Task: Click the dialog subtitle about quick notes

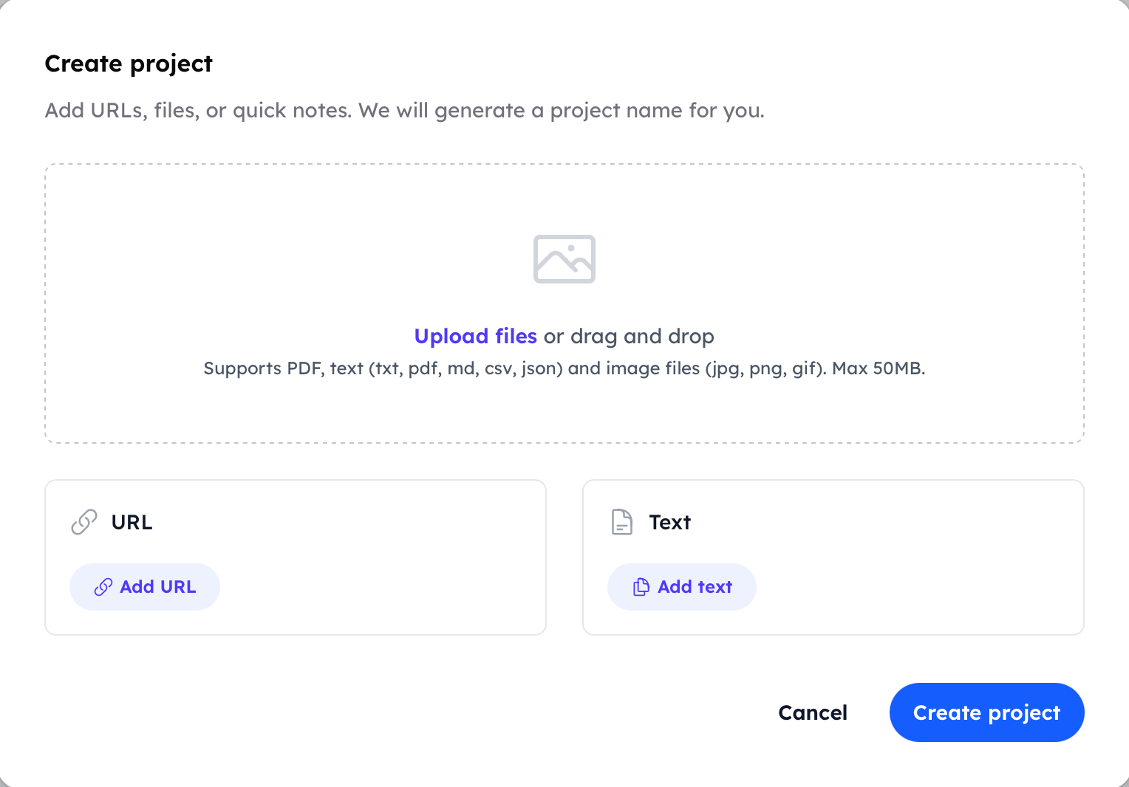Action: pos(405,110)
